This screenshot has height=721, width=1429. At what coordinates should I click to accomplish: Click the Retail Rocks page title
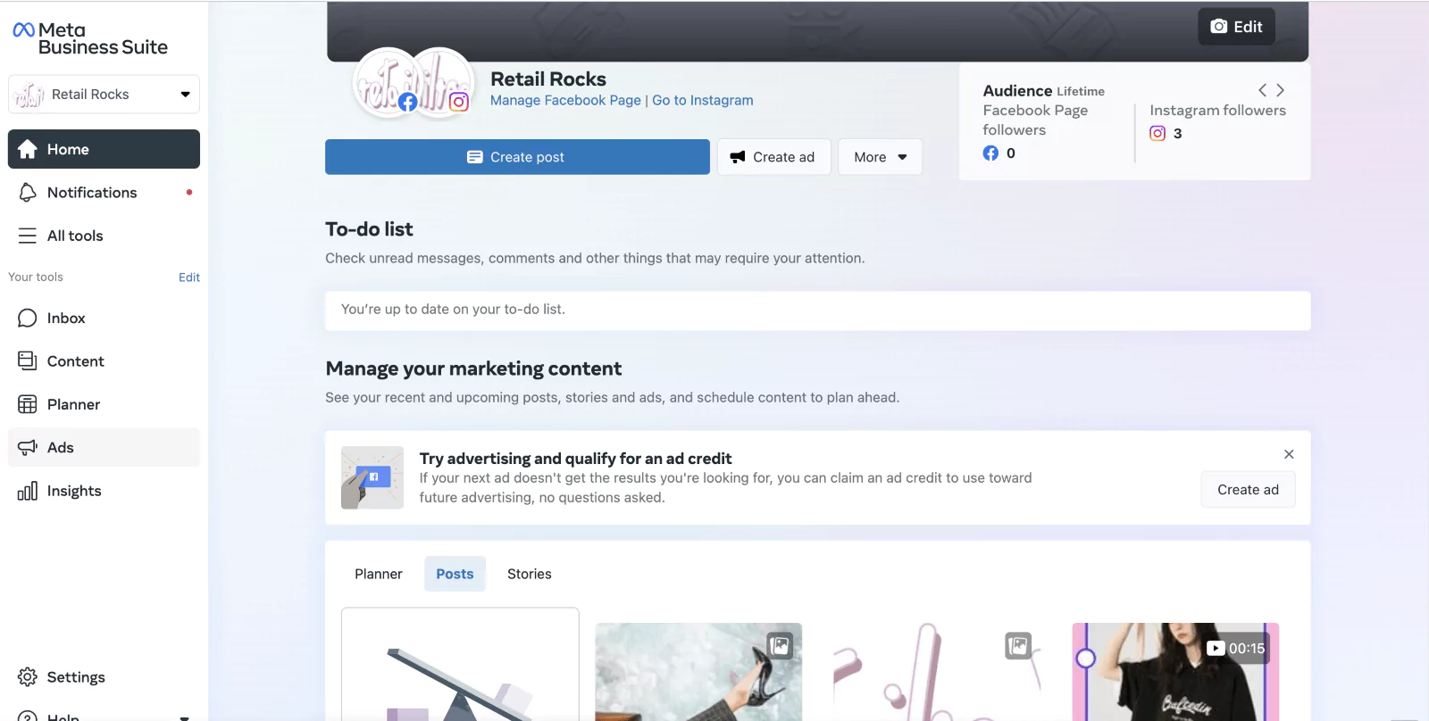pyautogui.click(x=548, y=79)
